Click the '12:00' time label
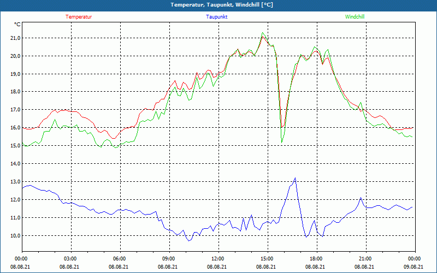The width and height of the screenshot is (437, 273). 217,259
